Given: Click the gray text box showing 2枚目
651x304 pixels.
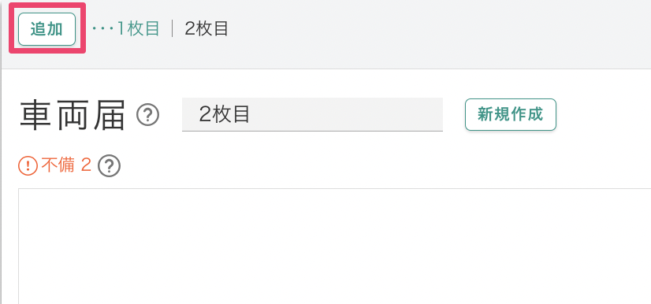Looking at the screenshot, I should (312, 114).
